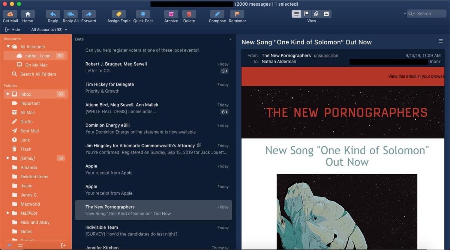450x250 pixels.
Task: Click the Delete icon to remove the message
Action: point(189,14)
